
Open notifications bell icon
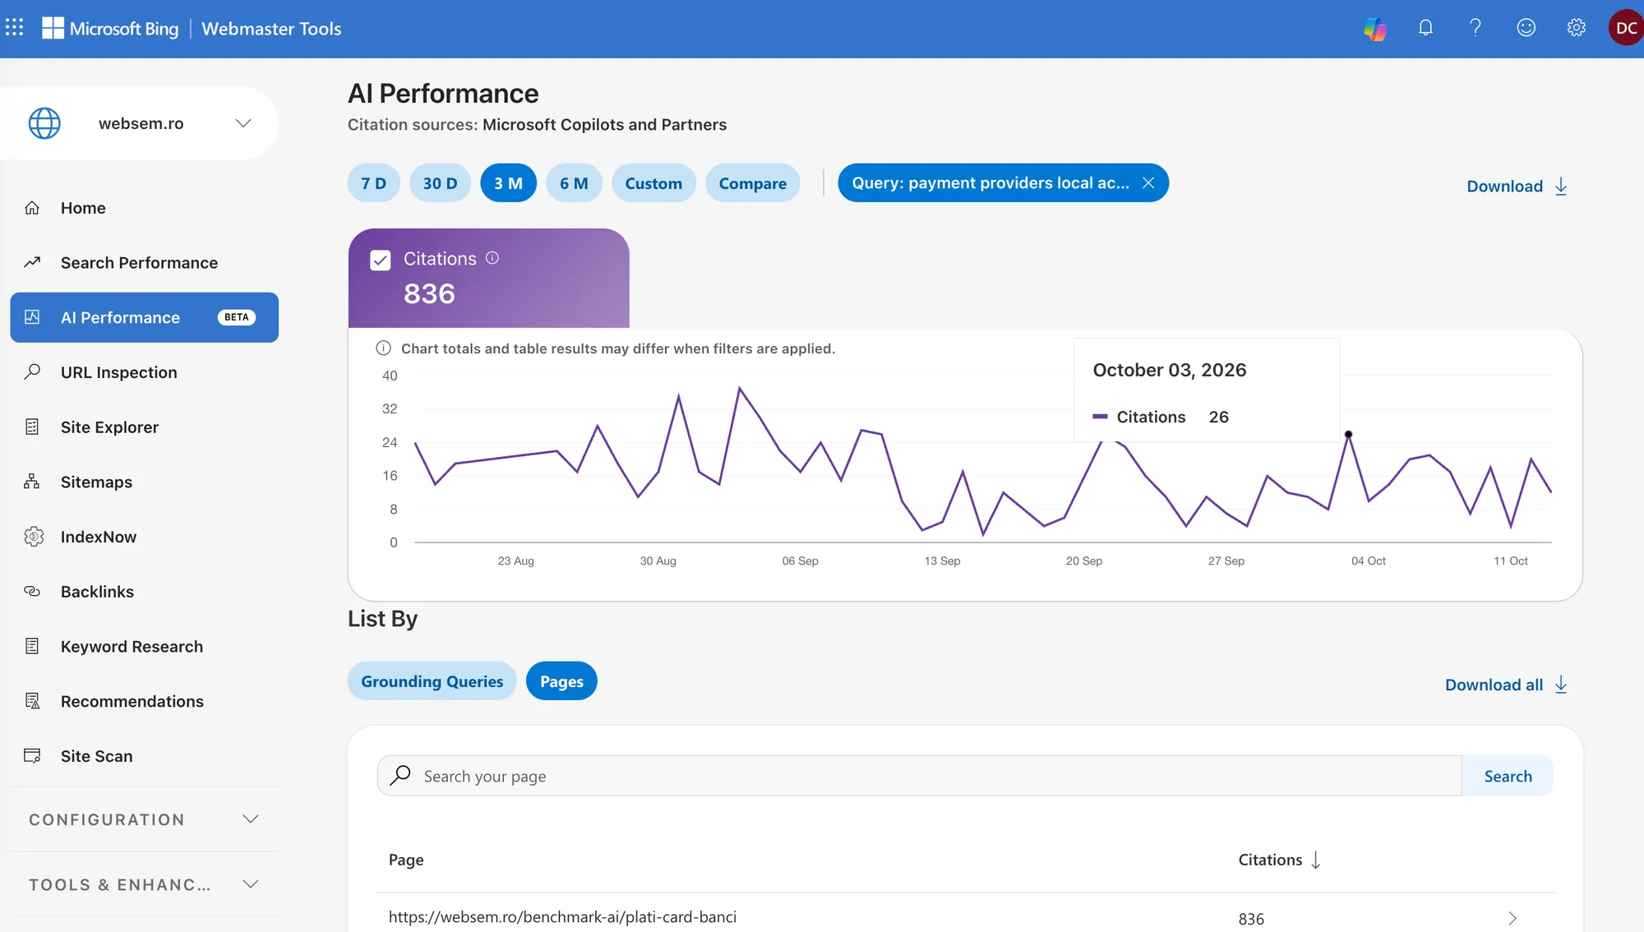[1425, 28]
